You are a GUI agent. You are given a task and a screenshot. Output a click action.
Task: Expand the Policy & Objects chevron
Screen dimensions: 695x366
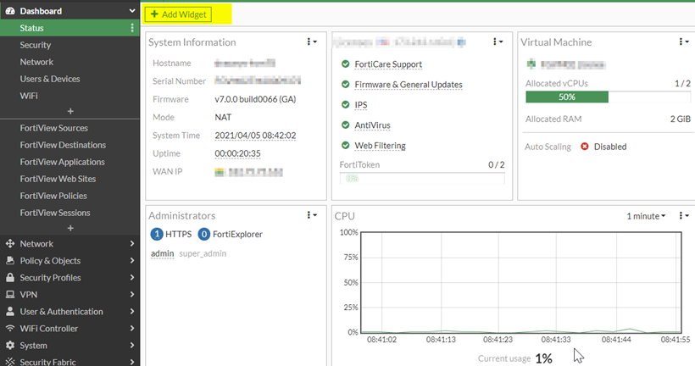(x=132, y=261)
